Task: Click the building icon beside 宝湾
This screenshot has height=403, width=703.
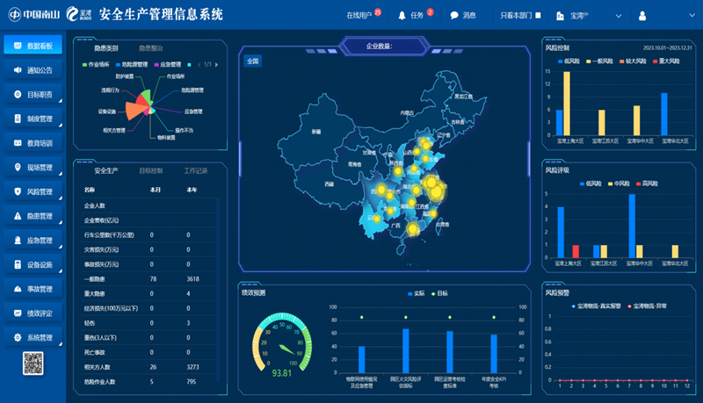Action: click(560, 16)
